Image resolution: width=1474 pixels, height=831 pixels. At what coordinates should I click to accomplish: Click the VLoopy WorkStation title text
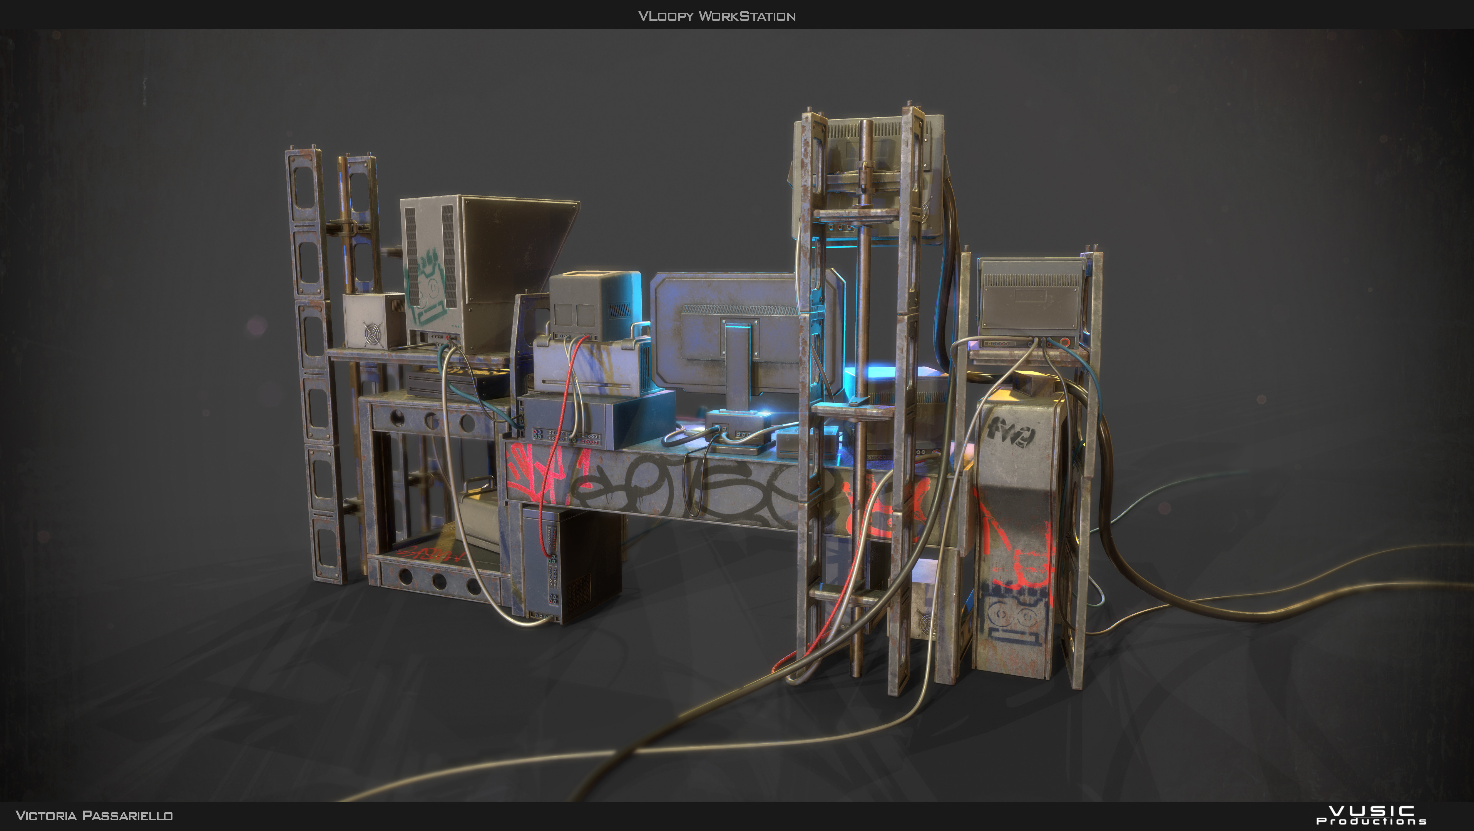pyautogui.click(x=716, y=16)
